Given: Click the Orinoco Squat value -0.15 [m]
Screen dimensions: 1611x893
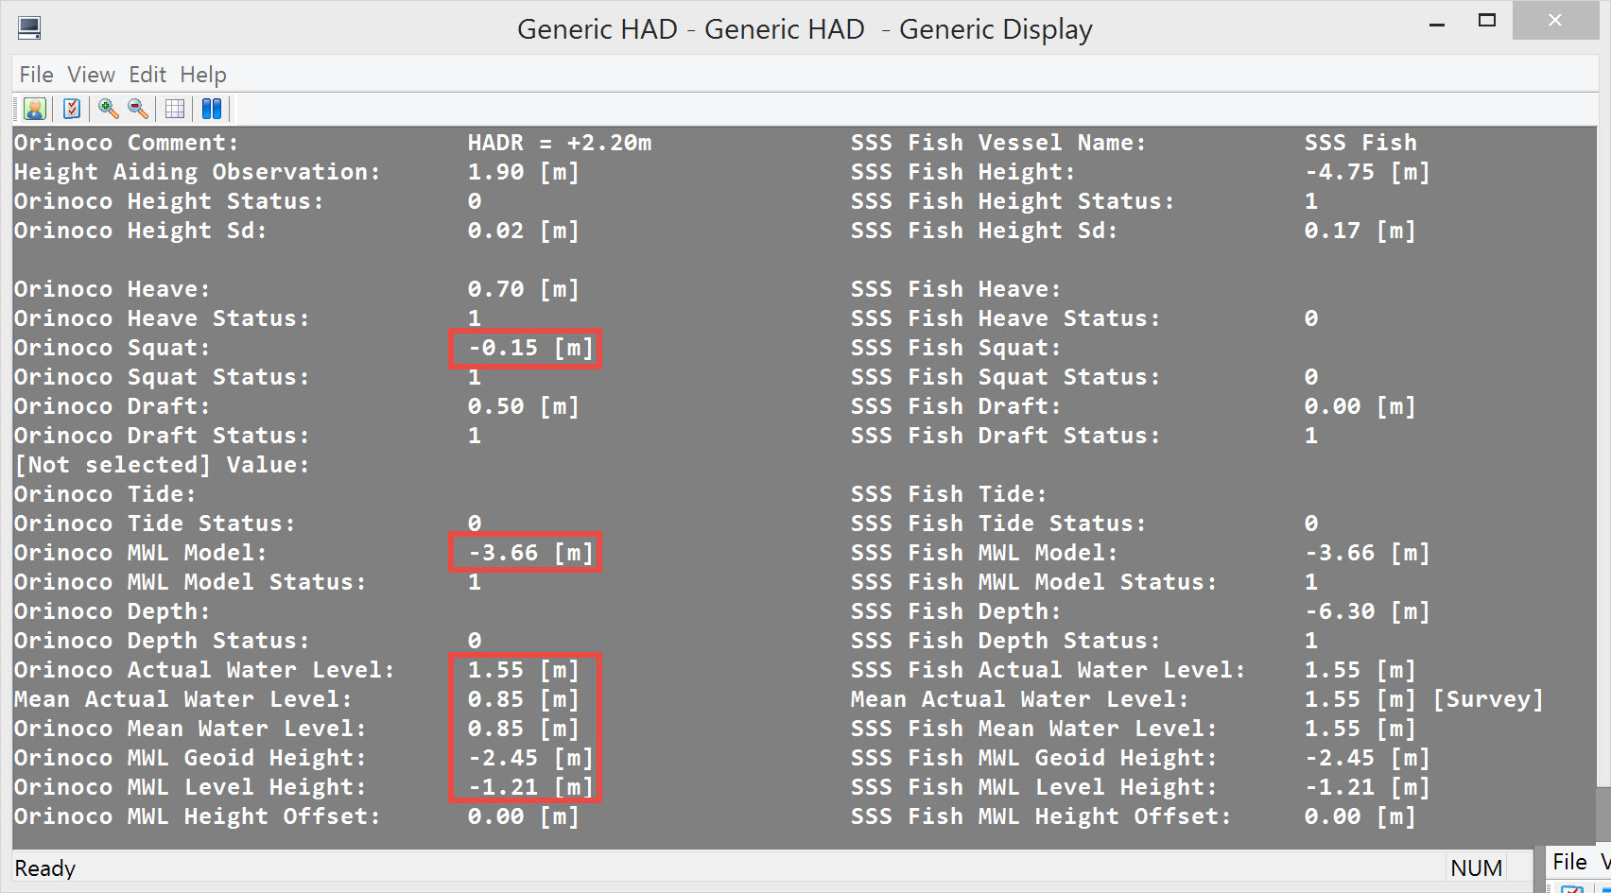Looking at the screenshot, I should pyautogui.click(x=526, y=348).
